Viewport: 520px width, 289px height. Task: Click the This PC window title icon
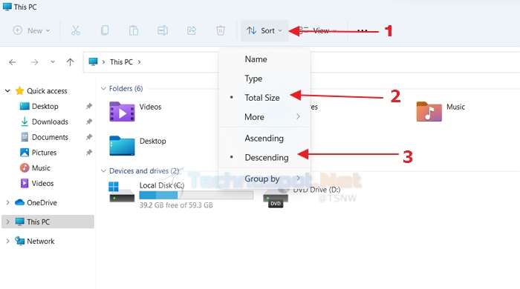(7, 7)
